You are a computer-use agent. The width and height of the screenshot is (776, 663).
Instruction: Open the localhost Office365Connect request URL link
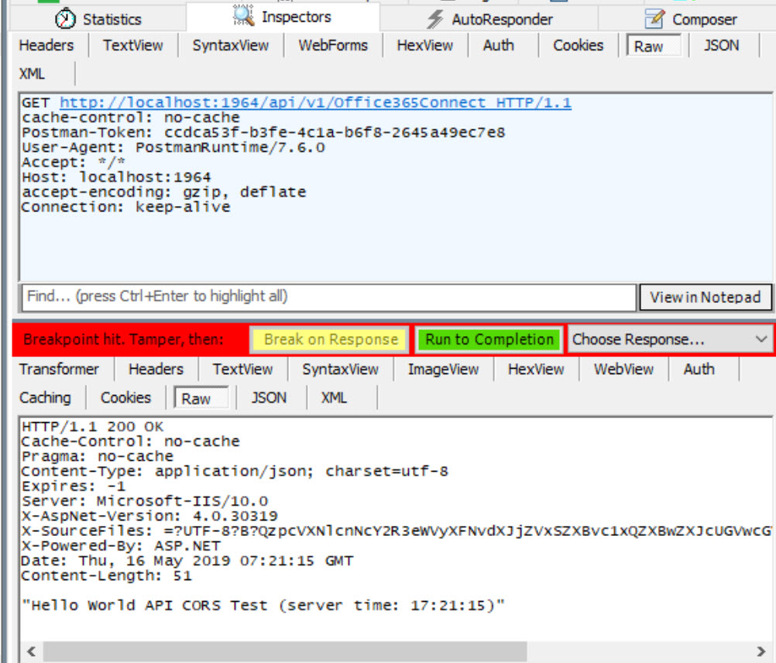point(315,103)
